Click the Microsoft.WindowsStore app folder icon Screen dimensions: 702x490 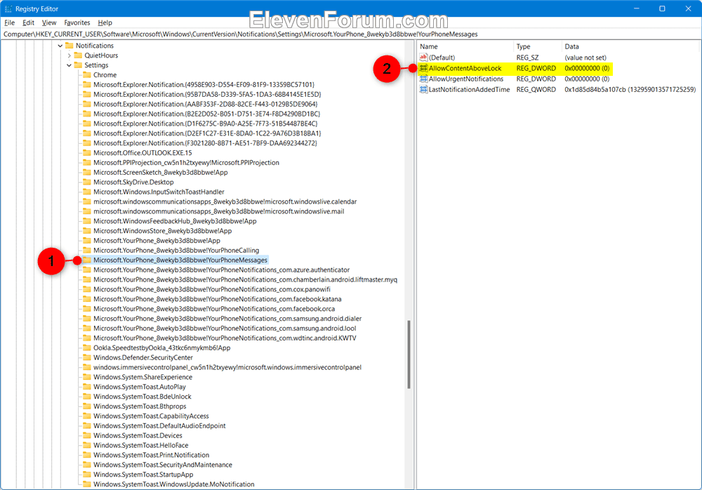[x=87, y=231]
